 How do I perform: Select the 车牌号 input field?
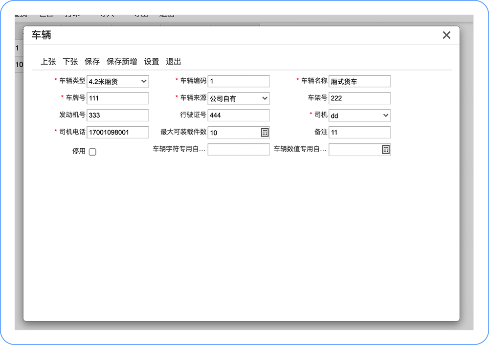tap(117, 98)
